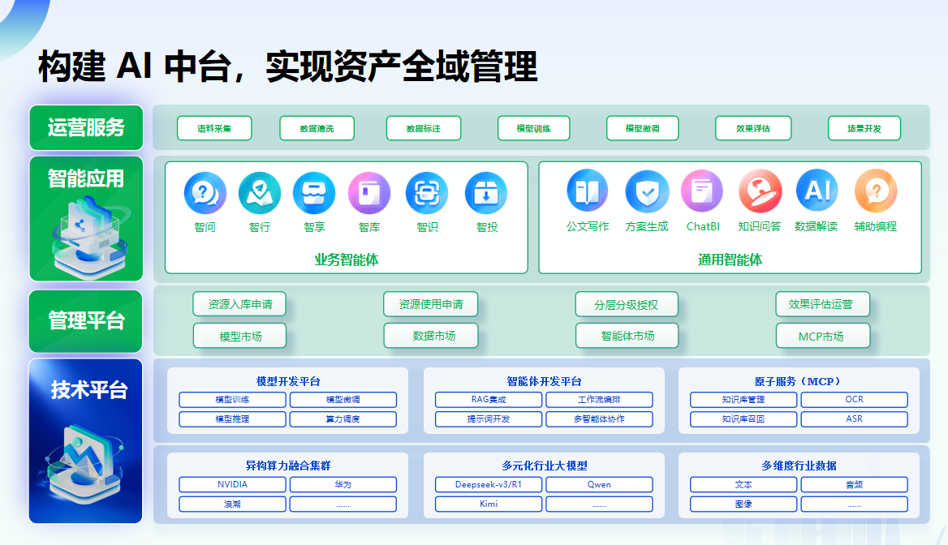Open the 辅助编程 orange question icon
The width and height of the screenshot is (948, 545).
point(876,191)
